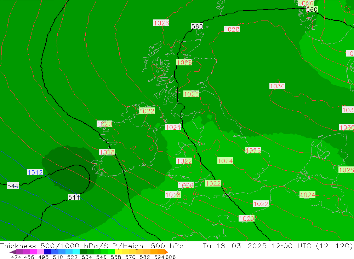This screenshot has height=259, width=354.
Task: Click the map title 'Thickness 500/1000 hPa/SLP/Height 500 hPa'
Action: pos(92,246)
